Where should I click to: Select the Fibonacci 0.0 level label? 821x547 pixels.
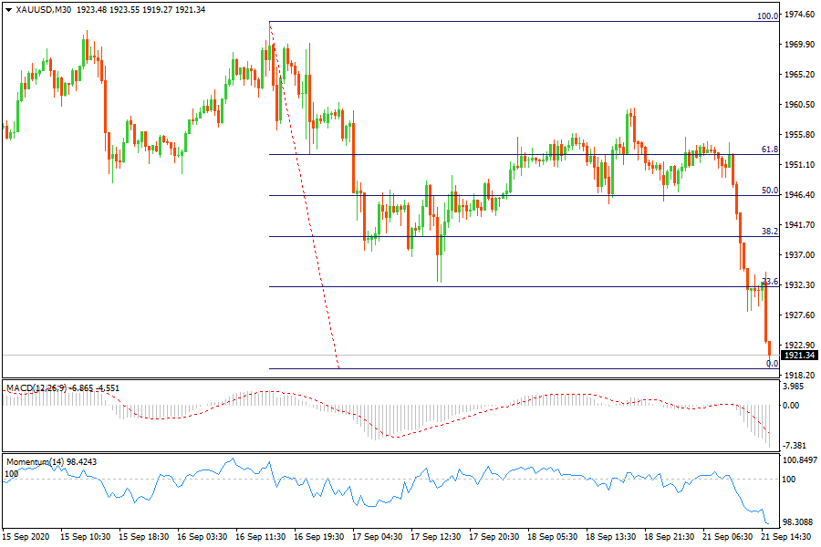(772, 364)
